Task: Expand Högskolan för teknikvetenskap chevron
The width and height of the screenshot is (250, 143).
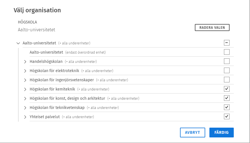Action: [x=25, y=108]
